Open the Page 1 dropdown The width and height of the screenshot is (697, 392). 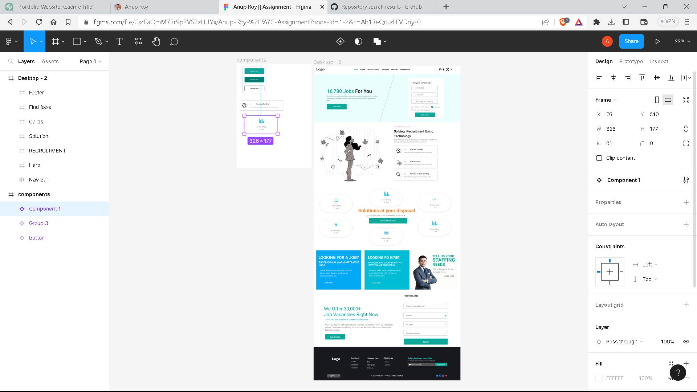90,61
